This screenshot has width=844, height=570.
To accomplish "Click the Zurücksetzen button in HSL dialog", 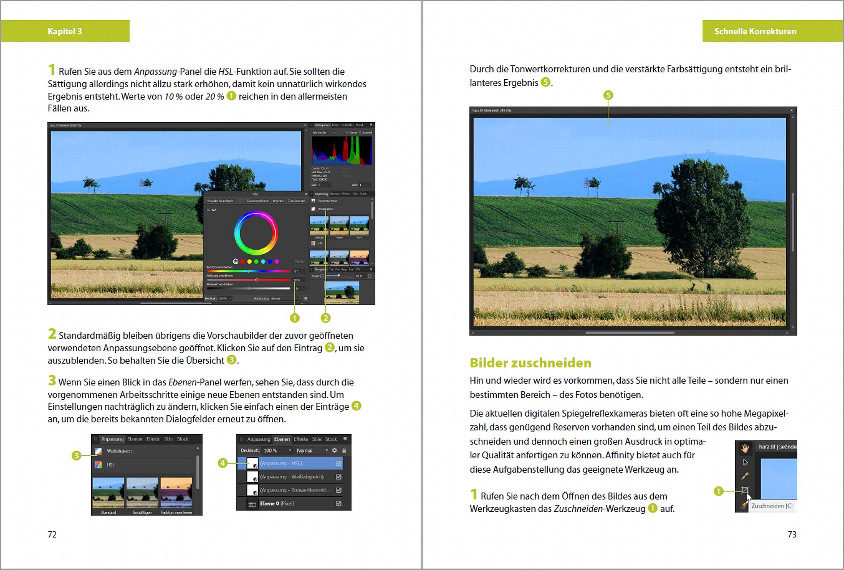I will click(297, 201).
